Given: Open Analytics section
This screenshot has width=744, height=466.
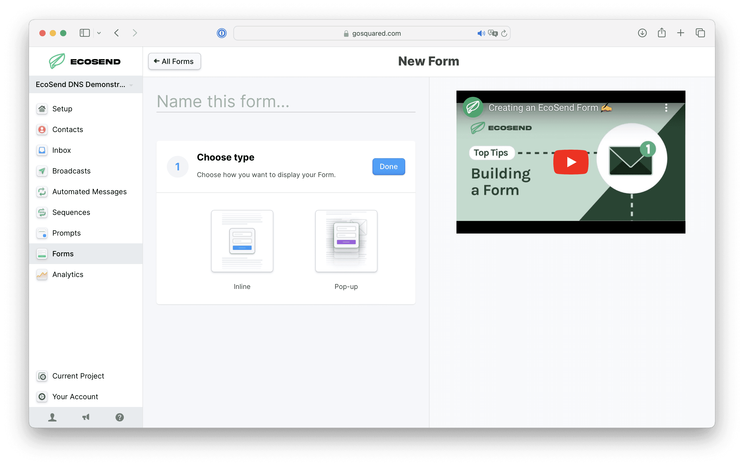Looking at the screenshot, I should tap(86, 274).
